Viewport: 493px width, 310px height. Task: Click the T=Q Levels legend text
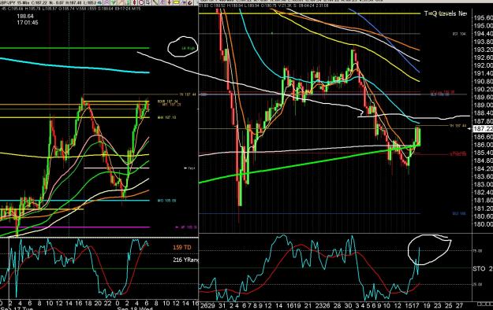(446, 13)
